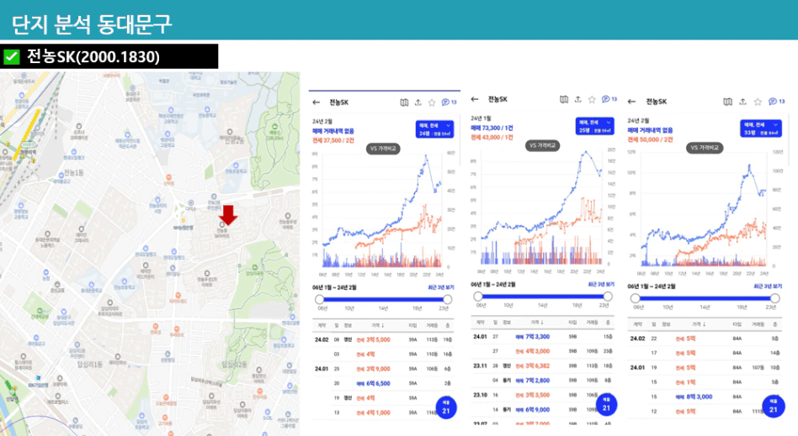Tap round blue 21 button in 24평 panel
The image size is (798, 436).
[x=446, y=407]
